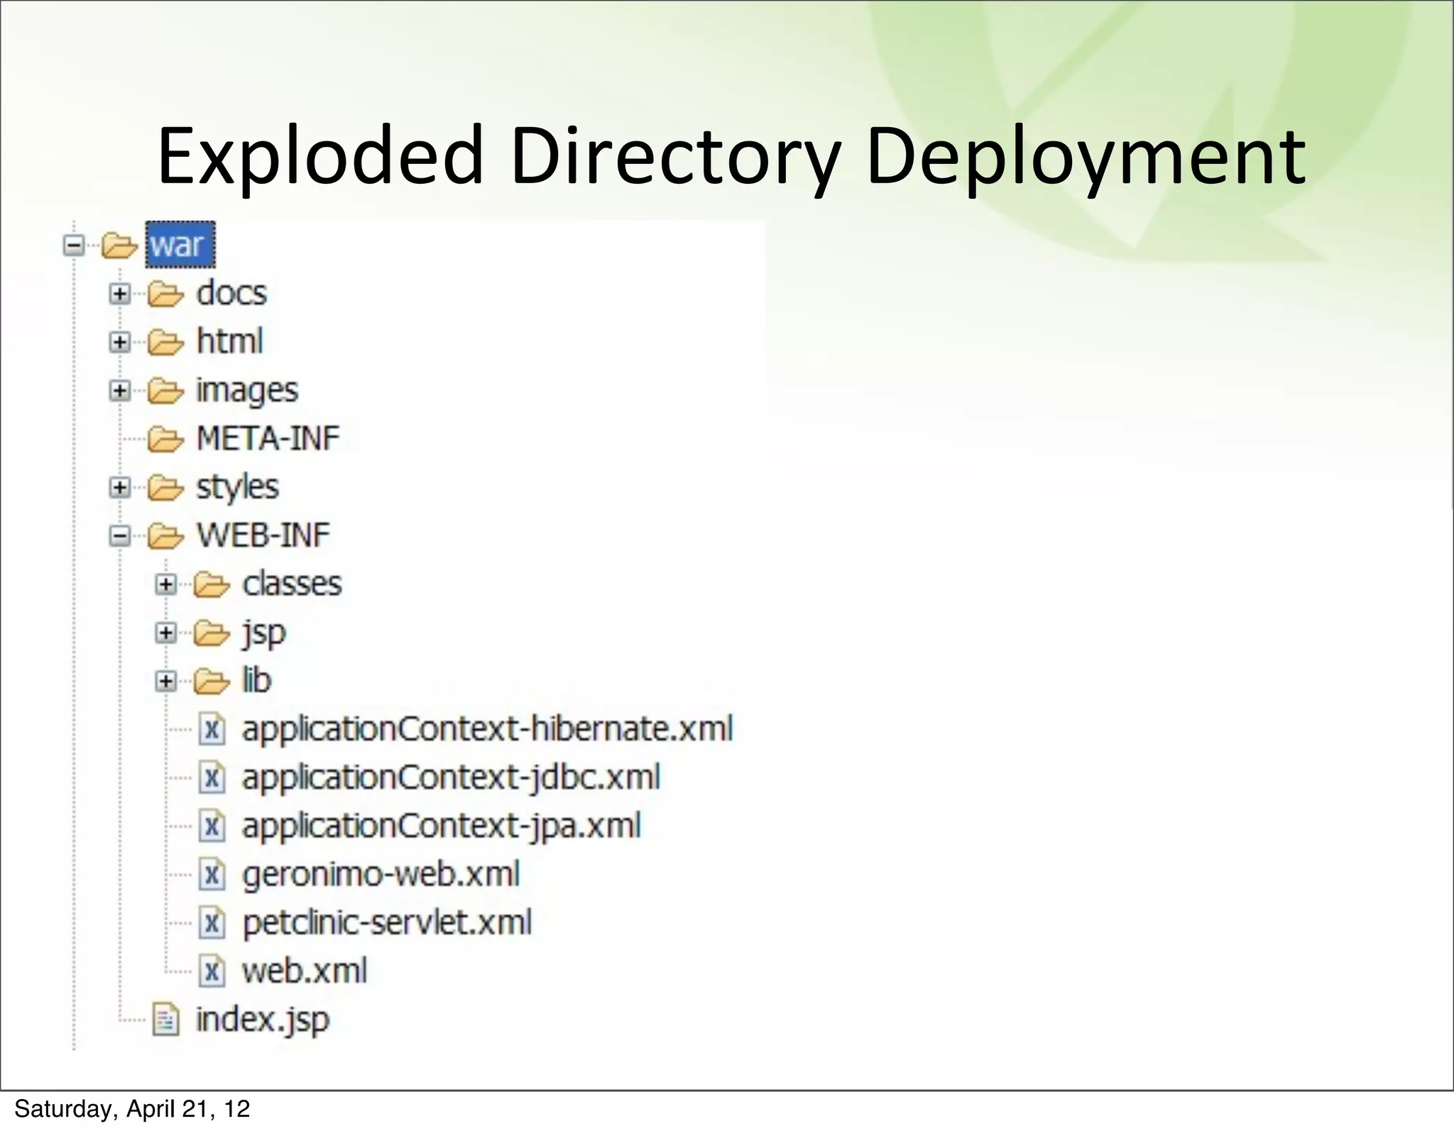Click the web.xml file icon
The height and width of the screenshot is (1131, 1454).
(212, 971)
